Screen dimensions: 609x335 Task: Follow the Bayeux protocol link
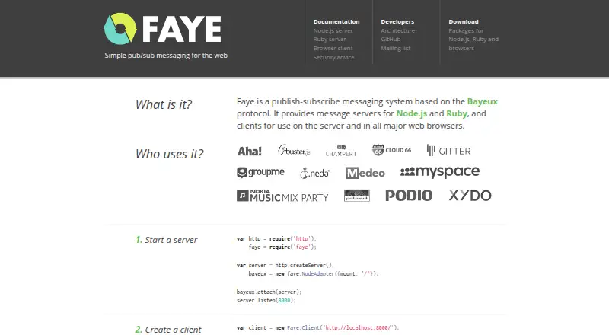(482, 101)
